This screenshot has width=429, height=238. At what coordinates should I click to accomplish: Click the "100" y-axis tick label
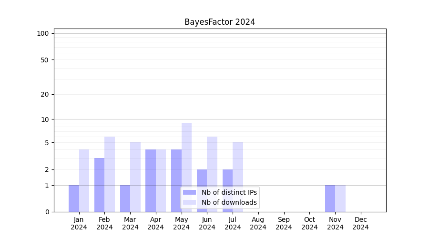pyautogui.click(x=43, y=33)
